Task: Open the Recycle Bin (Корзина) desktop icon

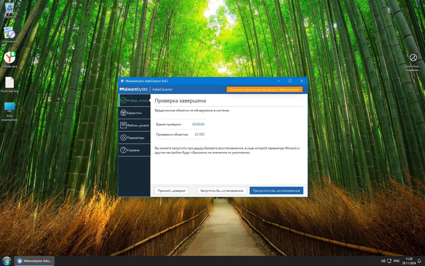Action: 10,10
